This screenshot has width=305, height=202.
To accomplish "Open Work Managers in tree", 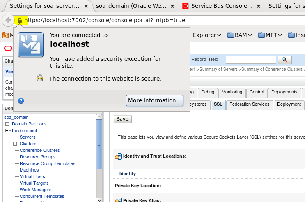I will coord(36,190).
